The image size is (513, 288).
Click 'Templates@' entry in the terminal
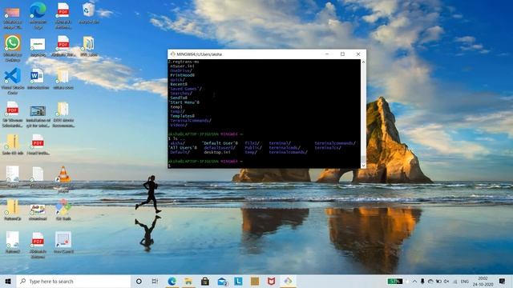(x=183, y=116)
